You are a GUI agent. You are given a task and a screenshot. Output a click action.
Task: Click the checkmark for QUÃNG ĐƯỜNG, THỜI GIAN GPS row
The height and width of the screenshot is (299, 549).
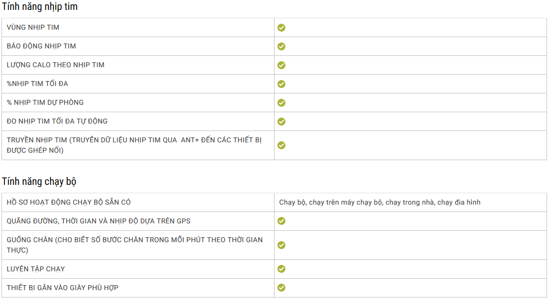(x=281, y=221)
